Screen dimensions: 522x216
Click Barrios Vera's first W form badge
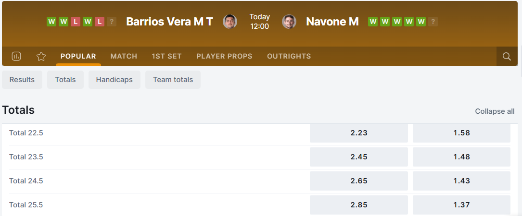51,22
